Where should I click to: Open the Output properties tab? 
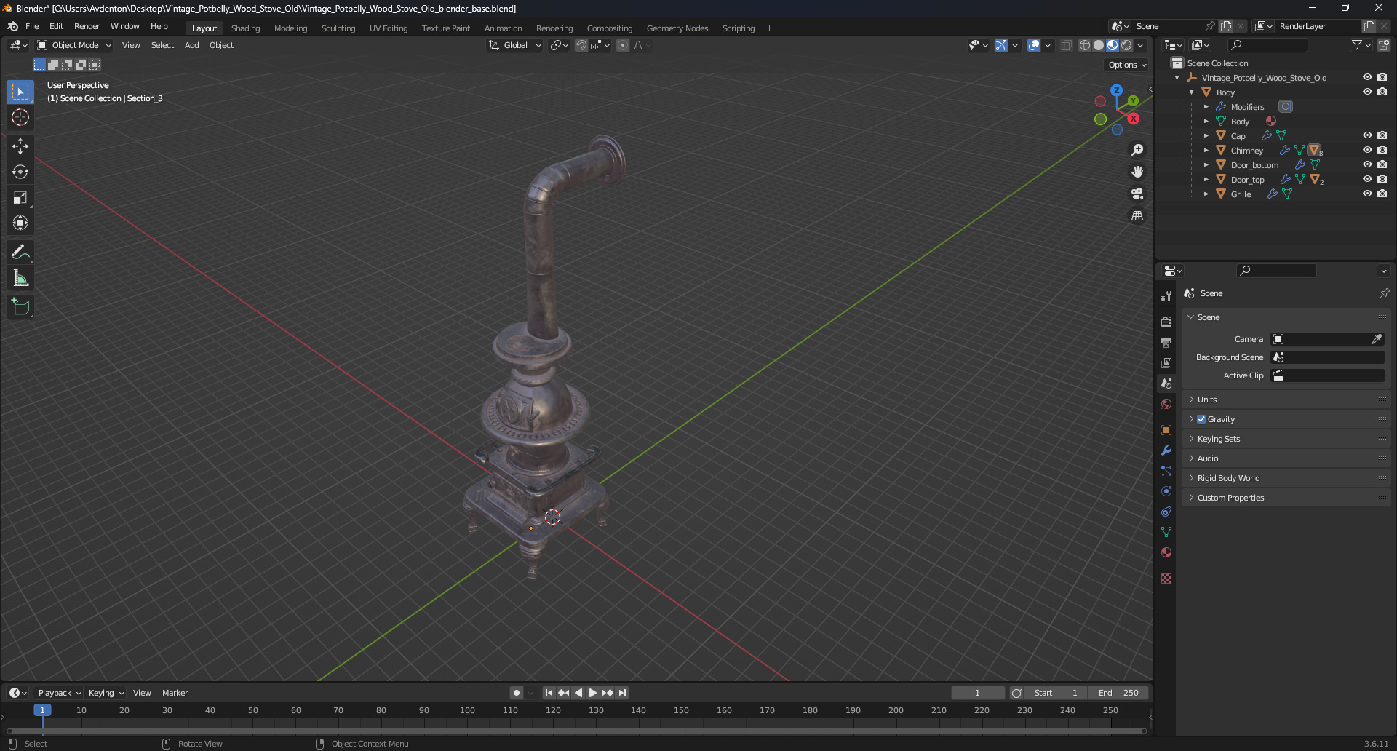click(x=1166, y=342)
